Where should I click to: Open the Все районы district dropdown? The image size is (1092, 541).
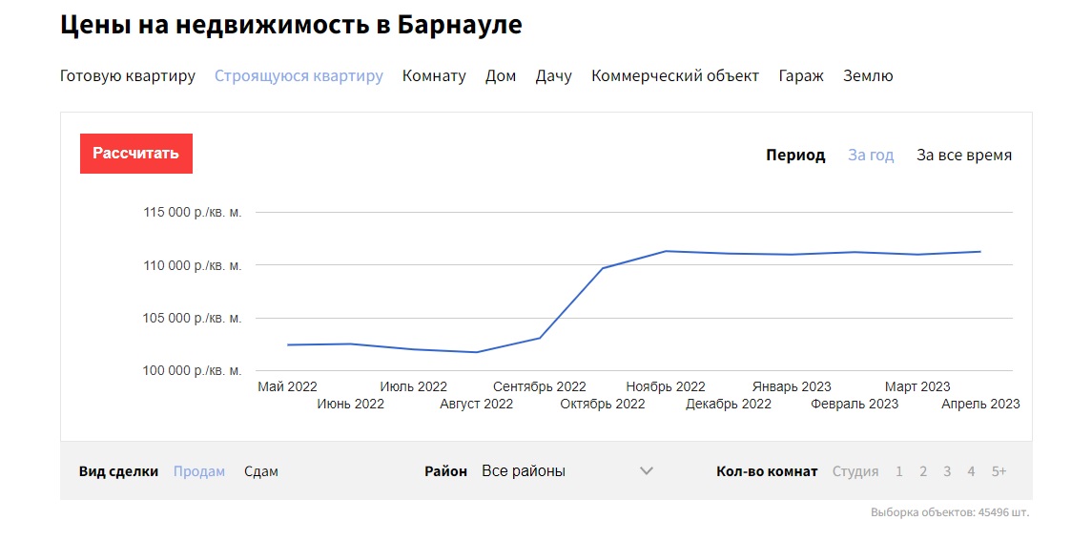coord(567,471)
